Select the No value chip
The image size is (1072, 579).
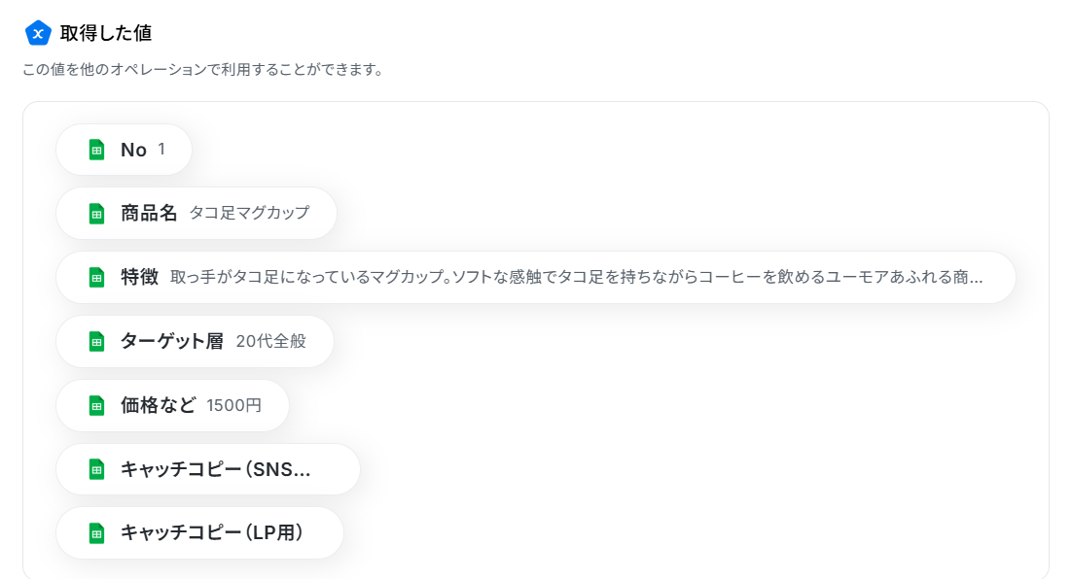(124, 150)
